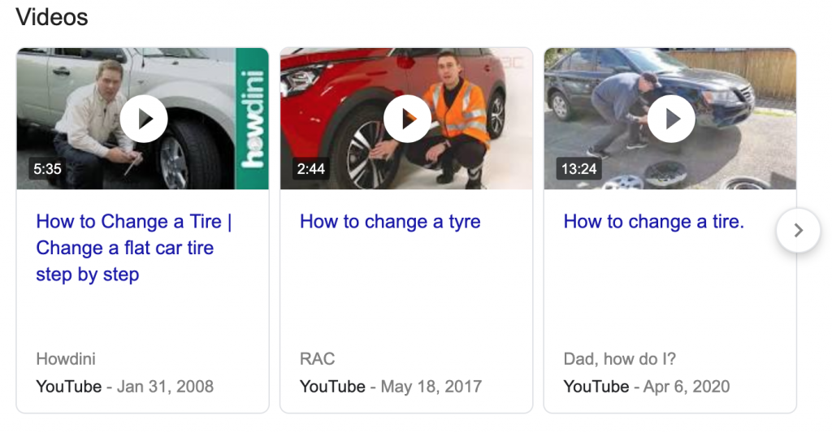This screenshot has height=433, width=832.
Task: Open 'How to change a tire.' link
Action: [x=654, y=221]
